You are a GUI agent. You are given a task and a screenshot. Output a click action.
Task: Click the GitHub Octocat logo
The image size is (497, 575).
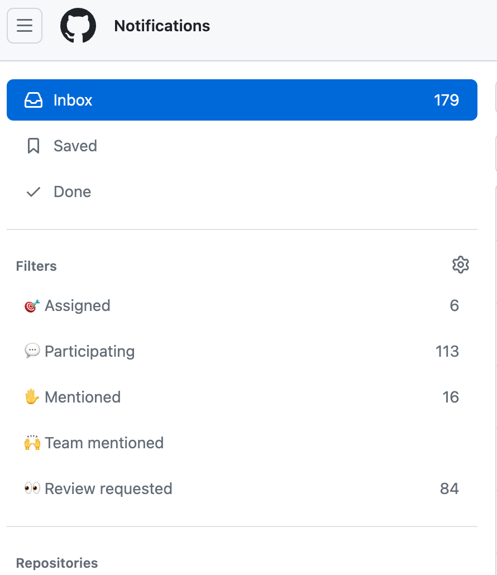click(78, 26)
